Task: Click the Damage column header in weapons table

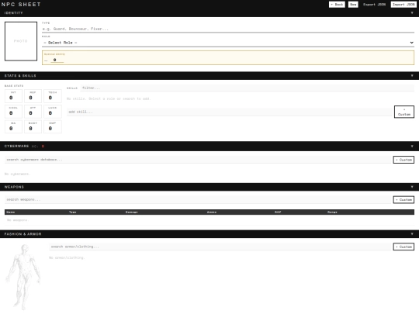Action: (x=131, y=212)
